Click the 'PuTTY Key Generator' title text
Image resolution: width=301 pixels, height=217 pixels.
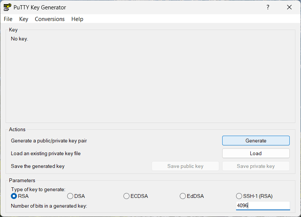click(x=40, y=7)
